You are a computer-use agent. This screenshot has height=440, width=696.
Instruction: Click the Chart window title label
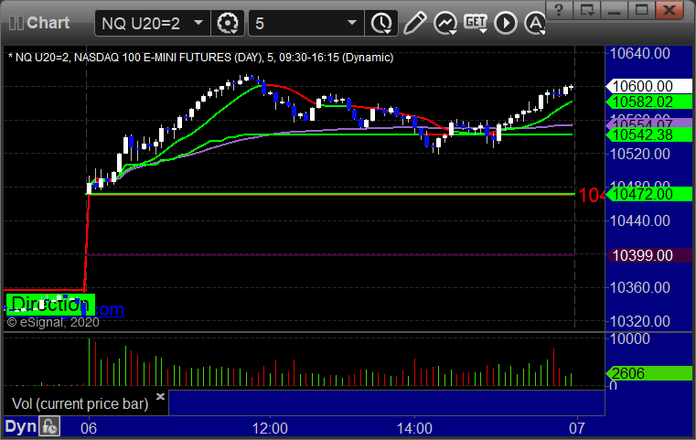click(x=48, y=23)
